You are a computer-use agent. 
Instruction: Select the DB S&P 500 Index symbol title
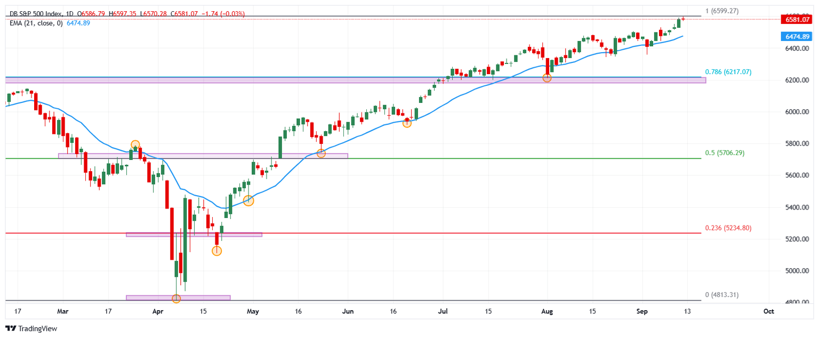pos(37,14)
